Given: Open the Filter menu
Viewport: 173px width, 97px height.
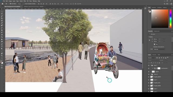Looking at the screenshot, I should point(25,1).
